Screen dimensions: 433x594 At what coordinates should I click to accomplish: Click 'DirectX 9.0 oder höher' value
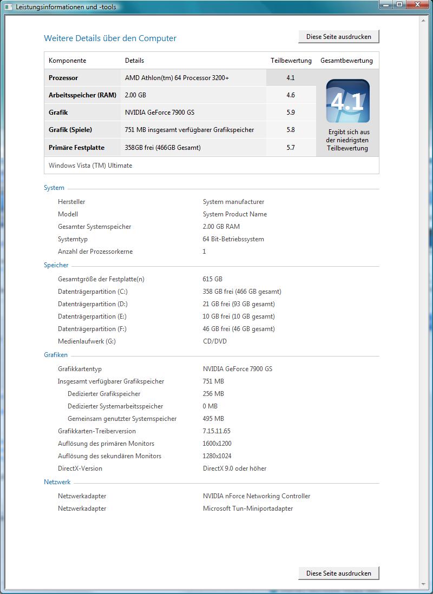234,468
